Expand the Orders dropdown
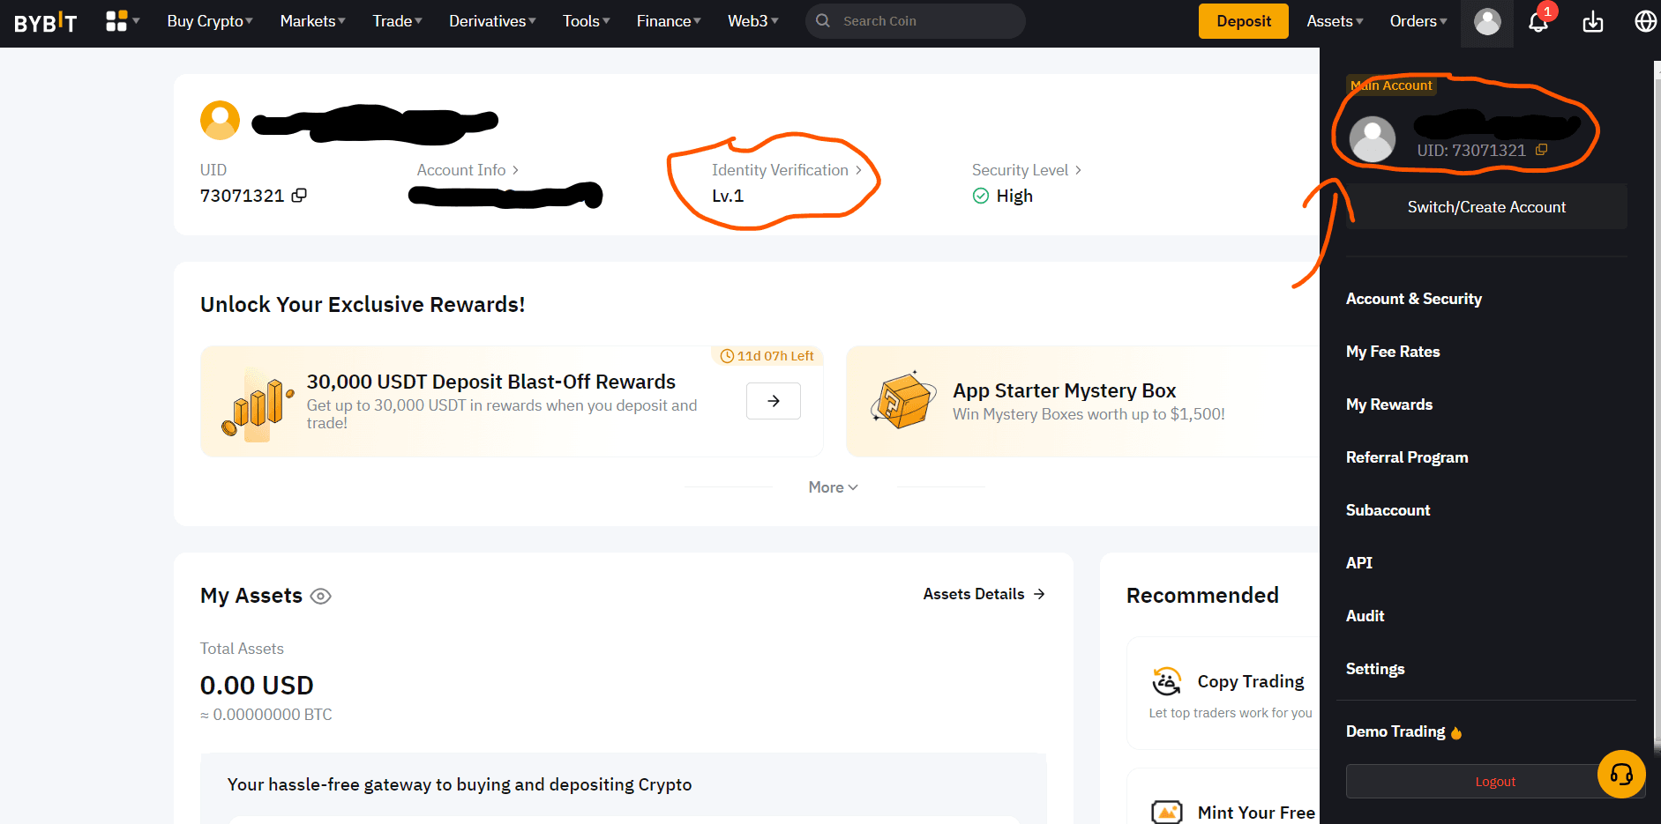 (x=1418, y=21)
